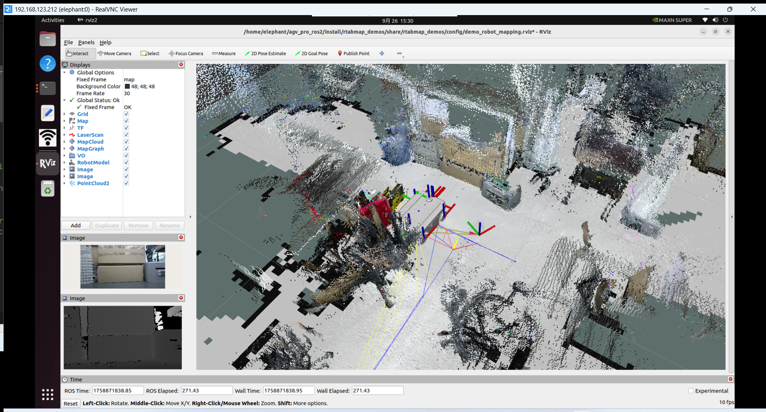
Task: Click the blue plus add-tool icon
Action: 382,54
